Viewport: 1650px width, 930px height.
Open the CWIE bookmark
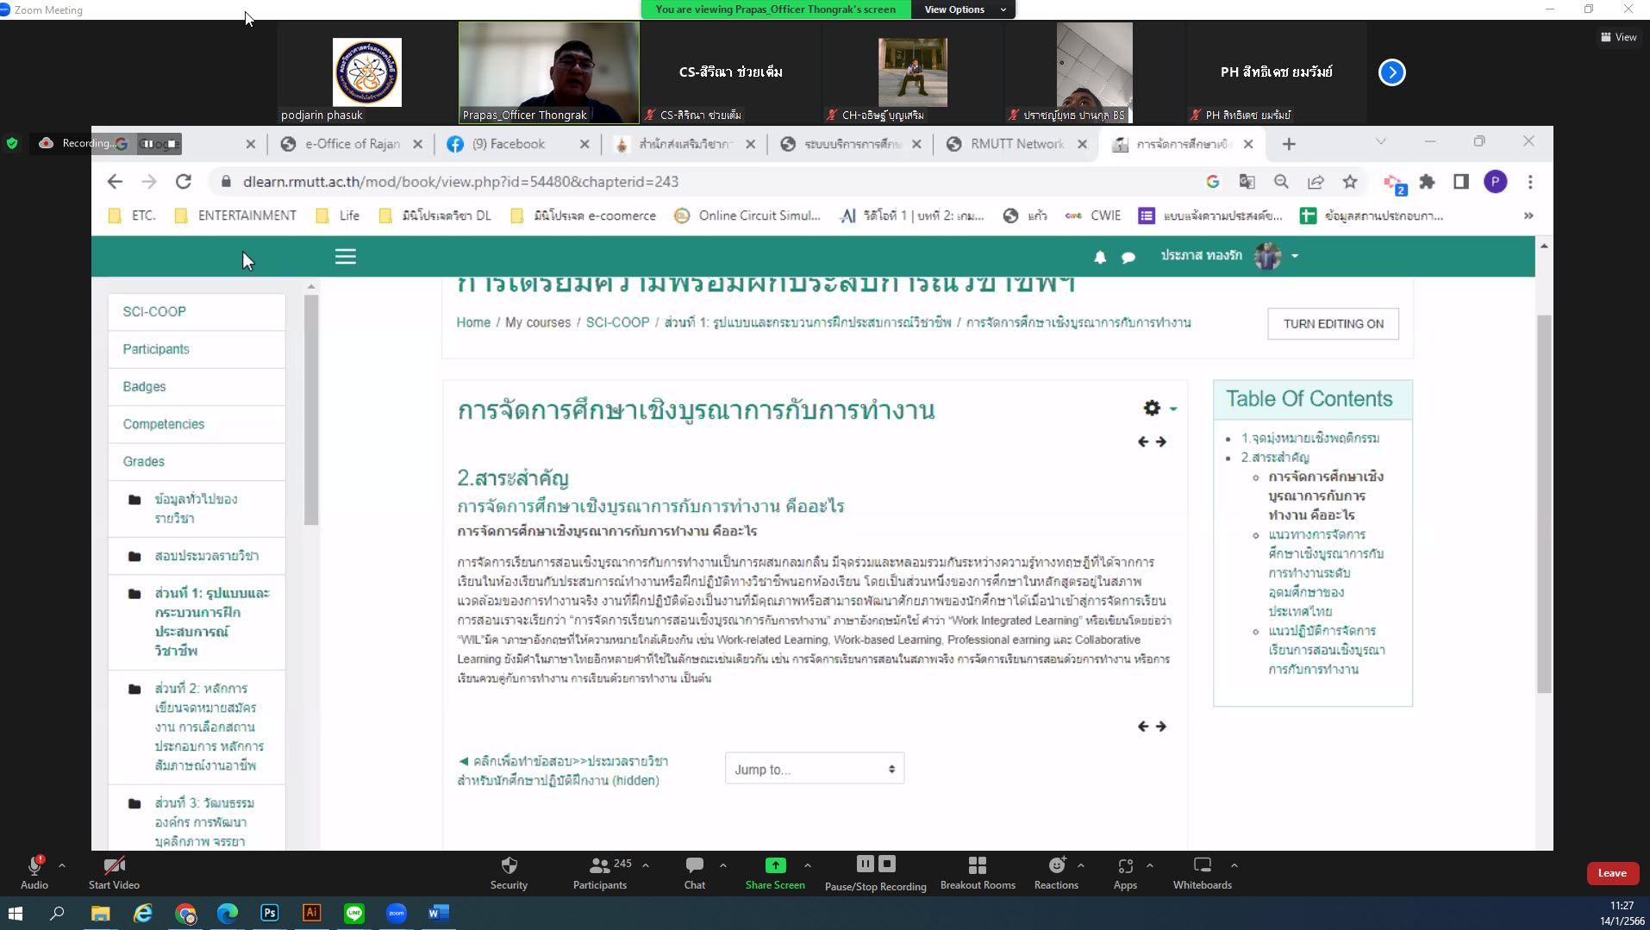point(1093,215)
